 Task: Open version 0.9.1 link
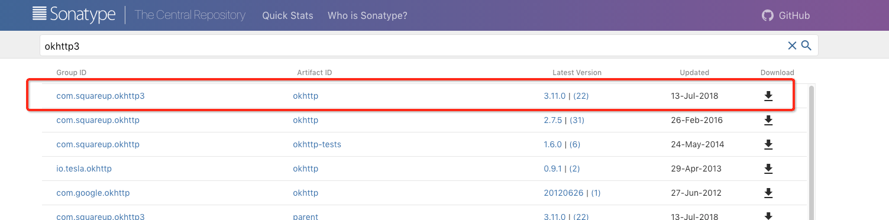pos(552,169)
